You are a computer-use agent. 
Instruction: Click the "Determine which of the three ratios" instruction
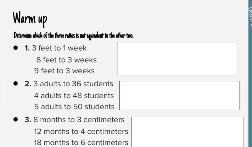[x=73, y=35]
